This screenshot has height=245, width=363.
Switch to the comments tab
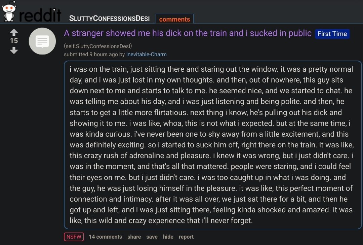(x=174, y=19)
